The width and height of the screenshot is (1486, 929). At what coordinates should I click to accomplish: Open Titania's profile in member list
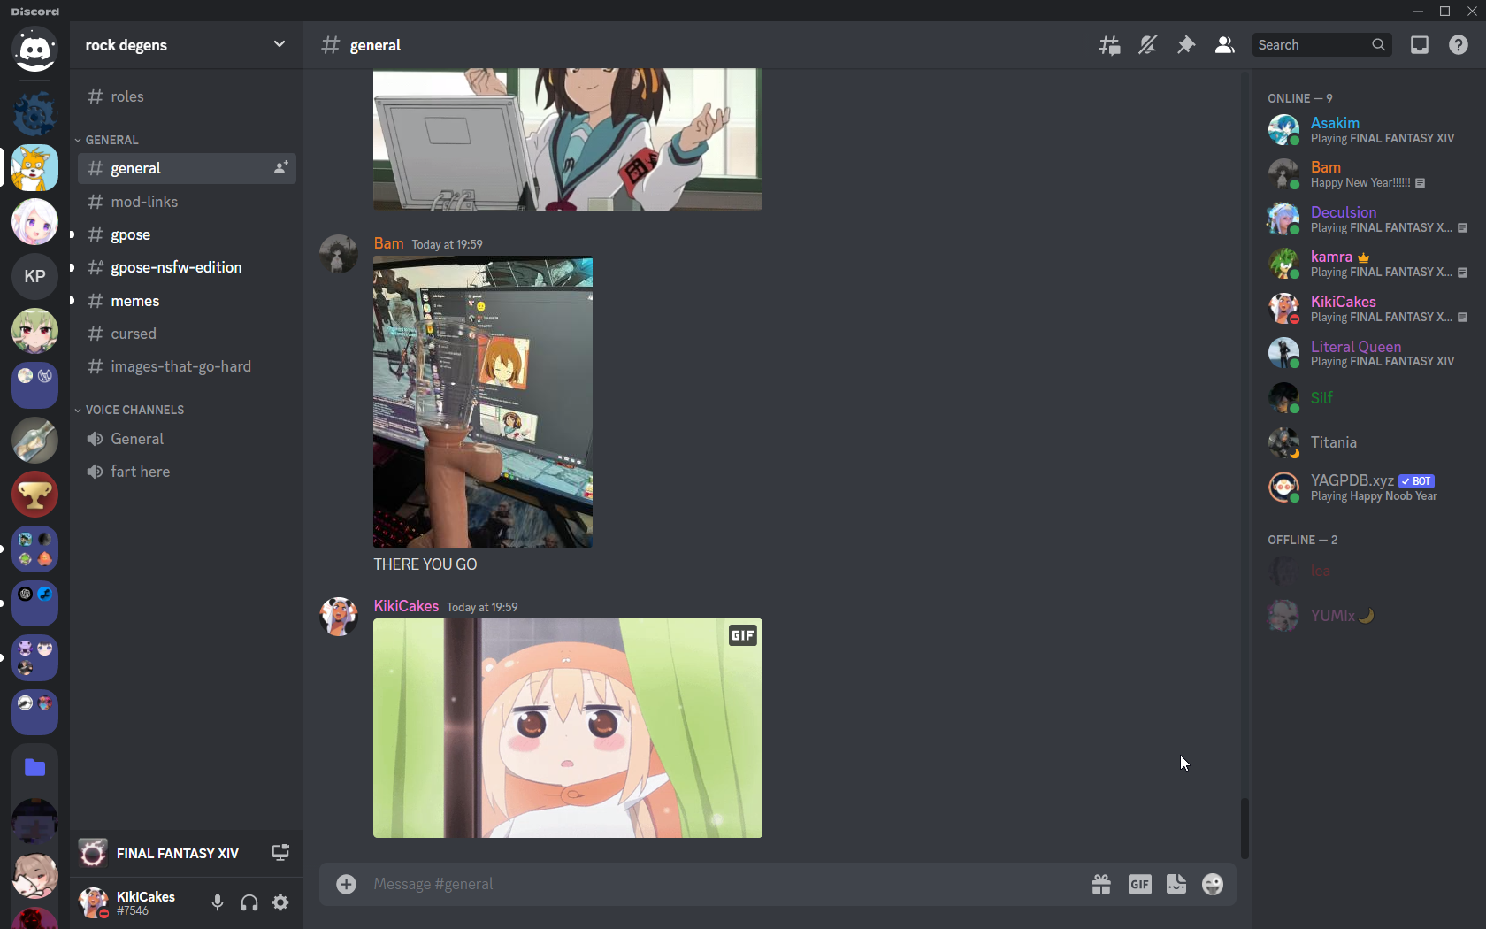click(1367, 442)
